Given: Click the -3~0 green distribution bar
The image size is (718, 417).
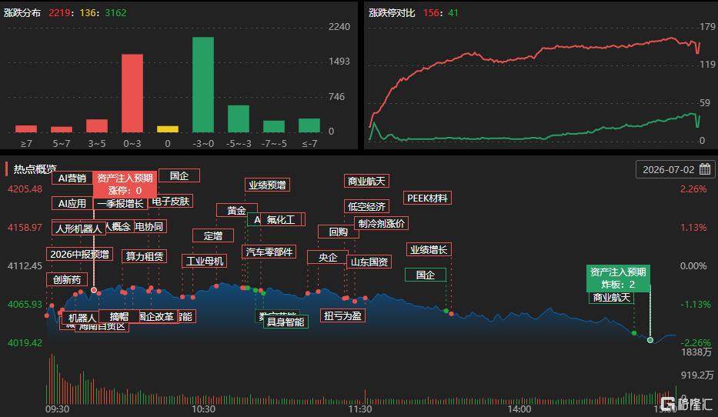Looking at the screenshot, I should click(203, 85).
